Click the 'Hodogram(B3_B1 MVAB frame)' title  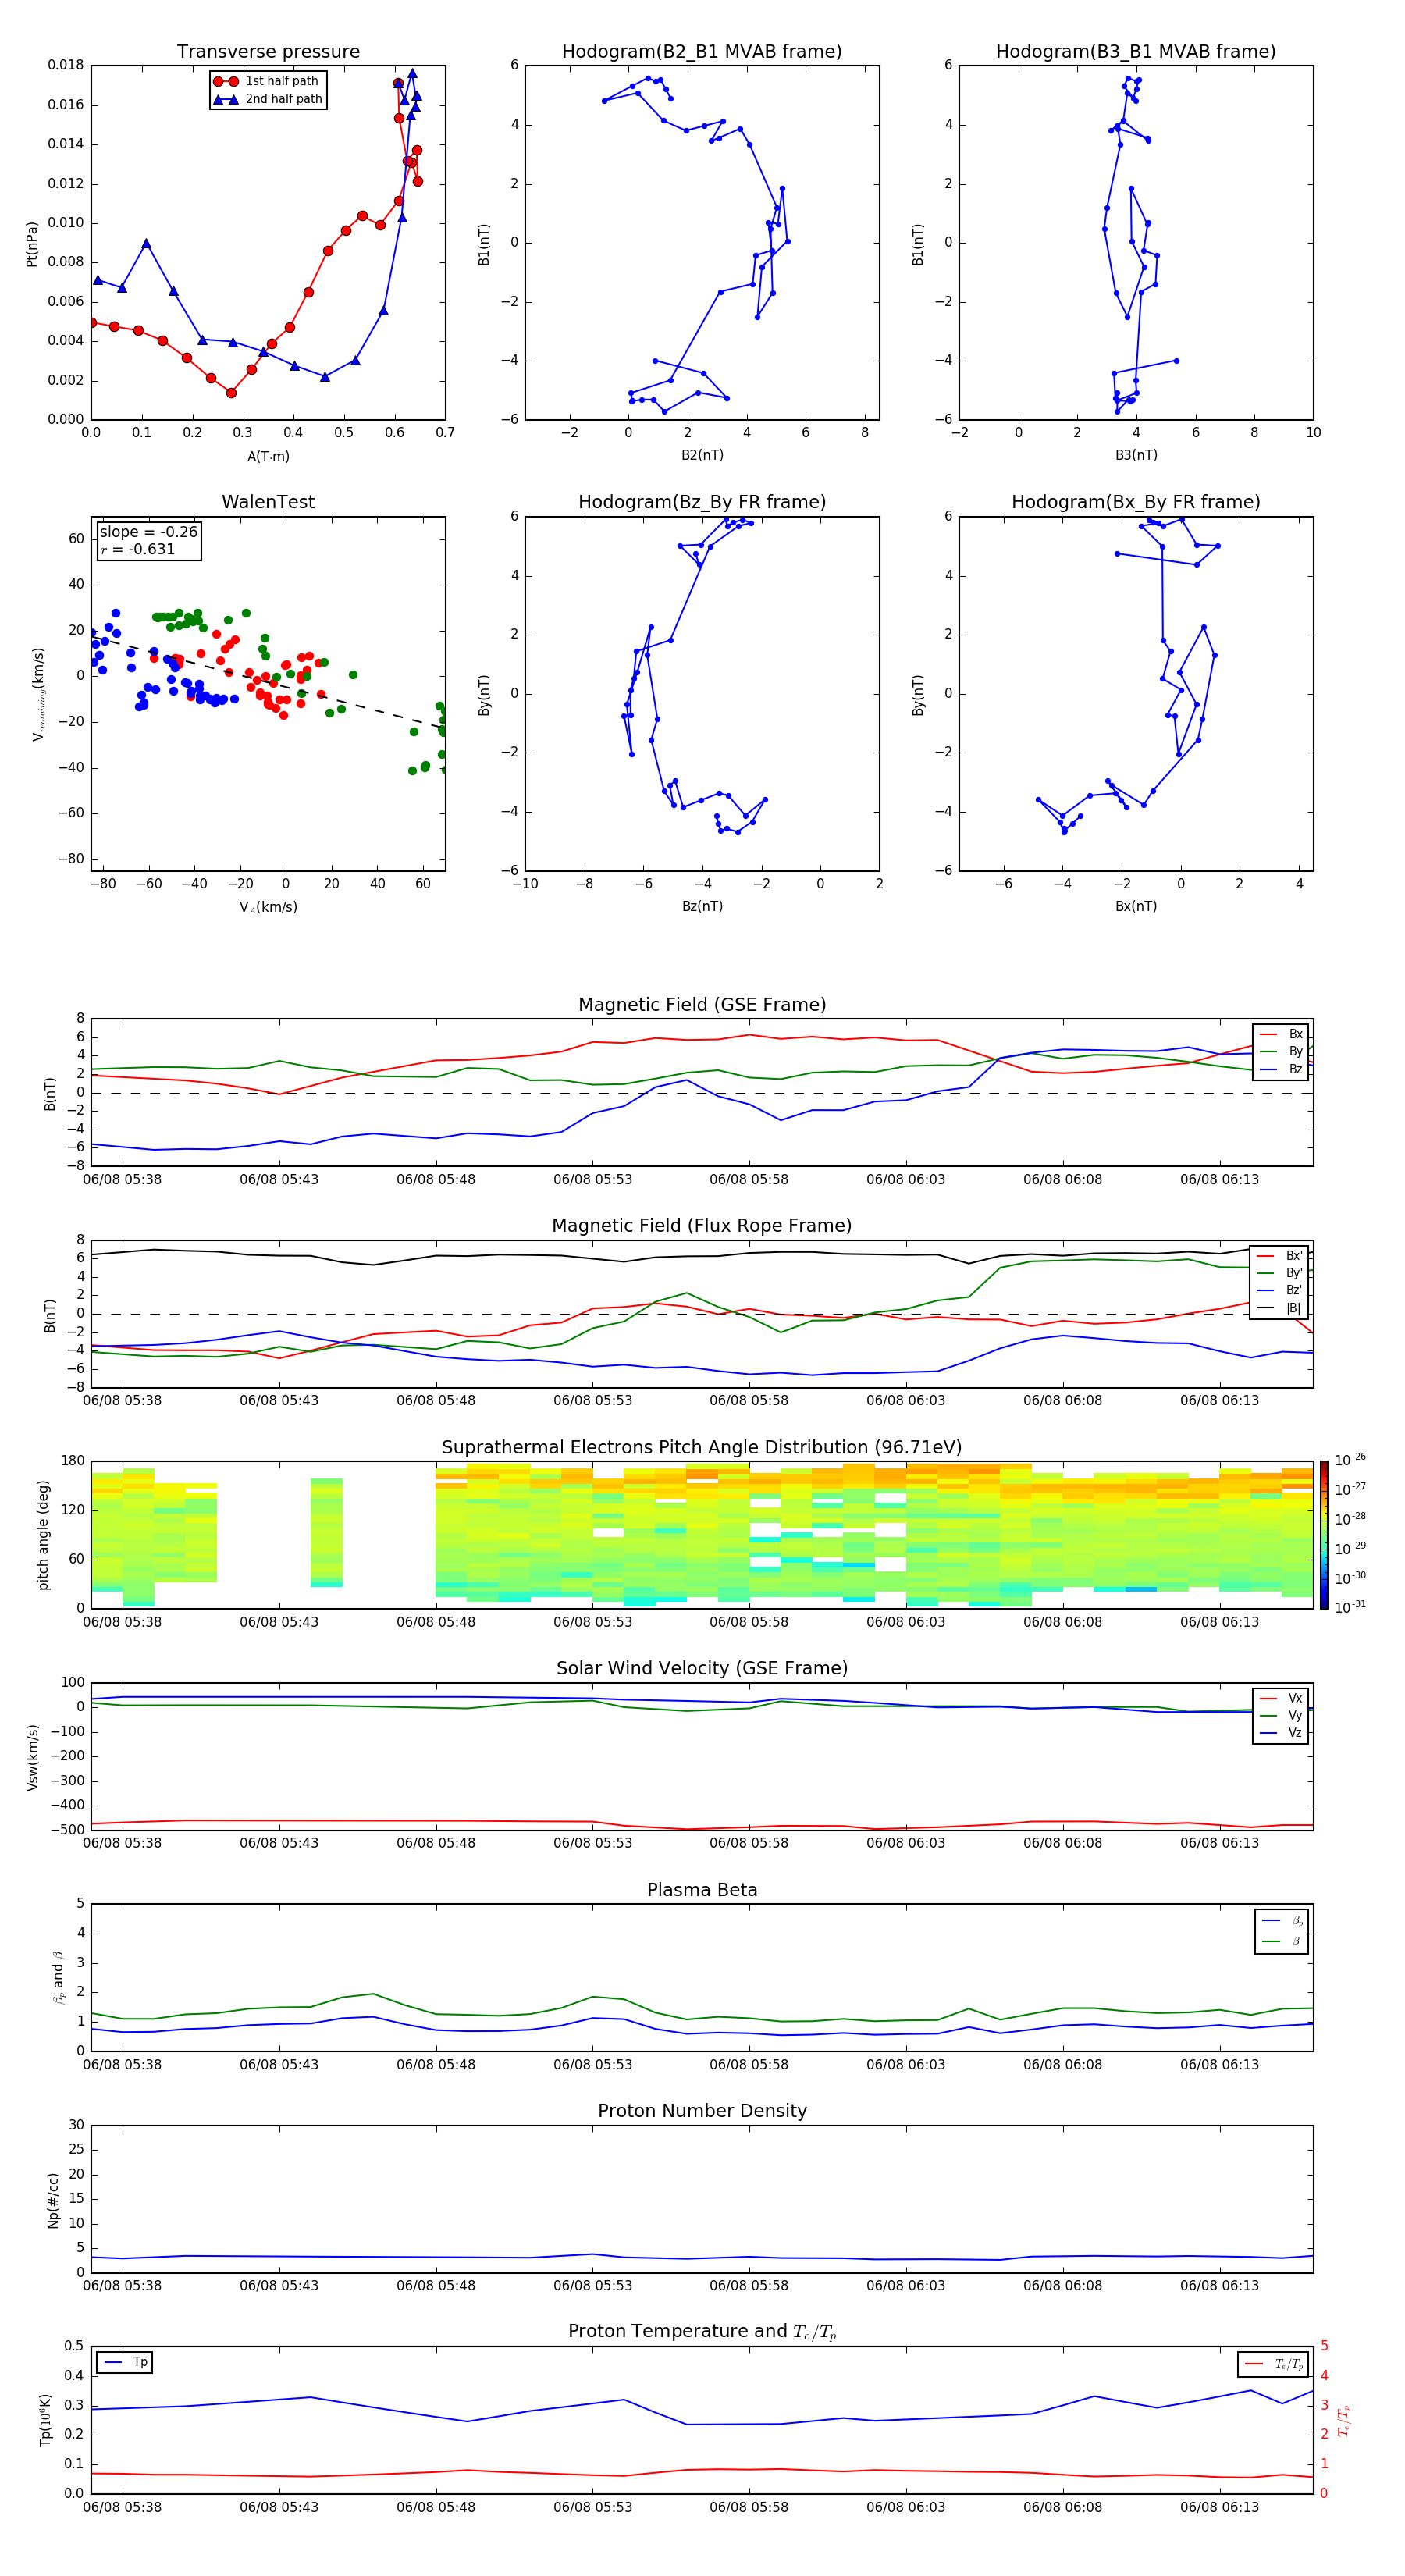tap(1136, 52)
